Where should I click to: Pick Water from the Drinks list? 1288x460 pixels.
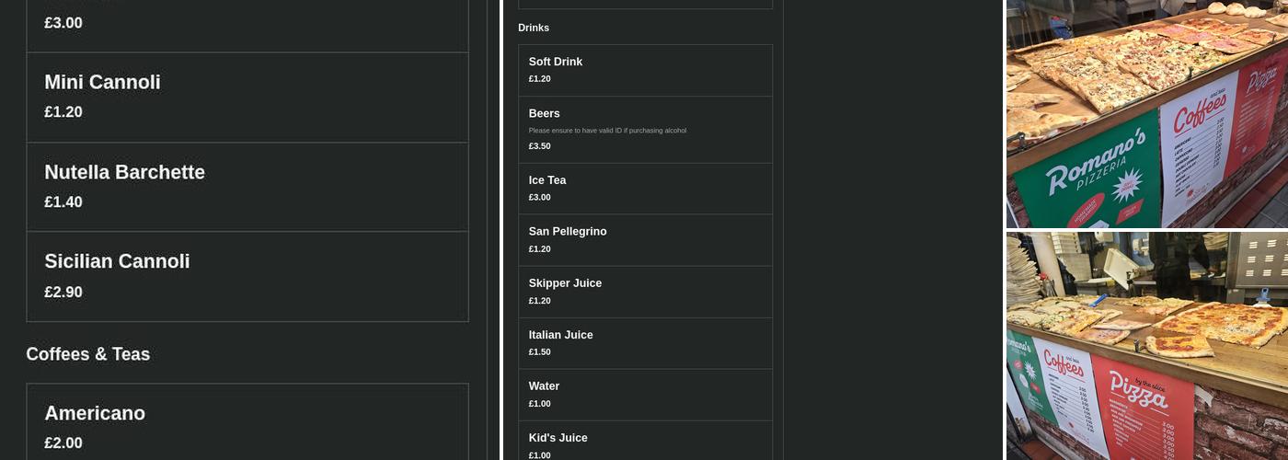(x=645, y=395)
